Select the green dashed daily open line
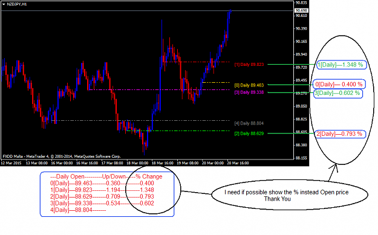The width and height of the screenshot is (378, 235). (x=178, y=130)
